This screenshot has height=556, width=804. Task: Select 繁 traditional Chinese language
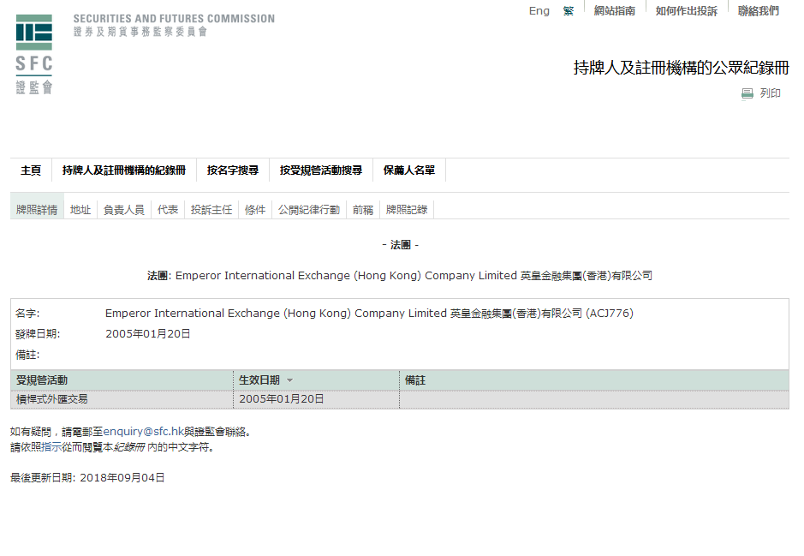569,11
